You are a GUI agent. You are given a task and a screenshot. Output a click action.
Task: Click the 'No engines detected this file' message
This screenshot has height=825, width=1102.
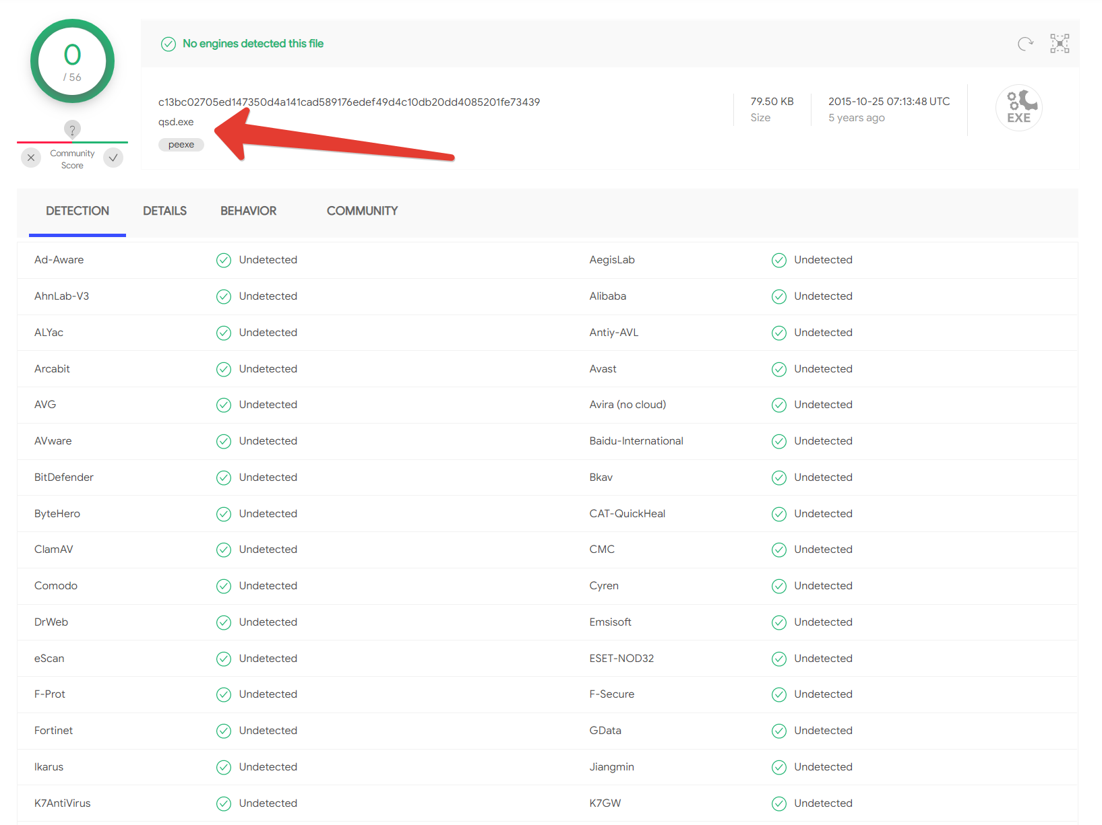pyautogui.click(x=253, y=44)
